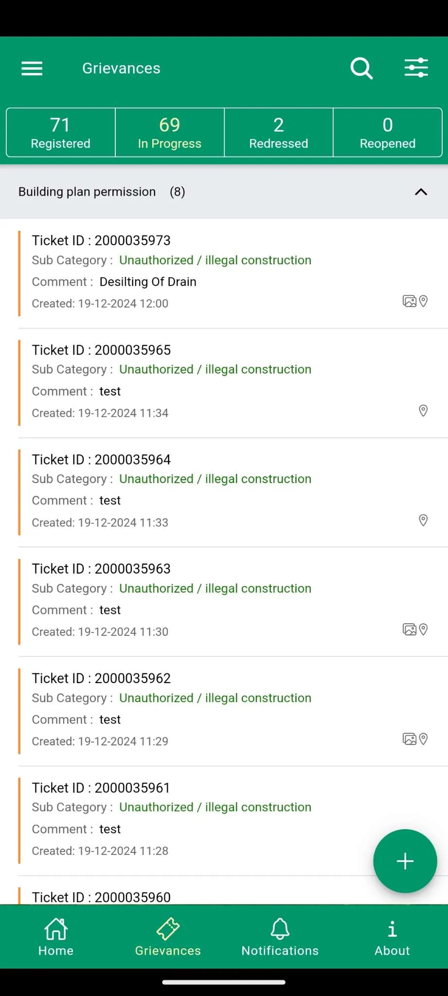
Task: Select the 2 Redressed filter
Action: (279, 132)
